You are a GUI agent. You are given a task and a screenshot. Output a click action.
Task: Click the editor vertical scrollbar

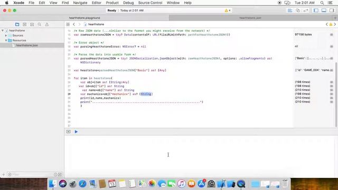tap(336, 95)
